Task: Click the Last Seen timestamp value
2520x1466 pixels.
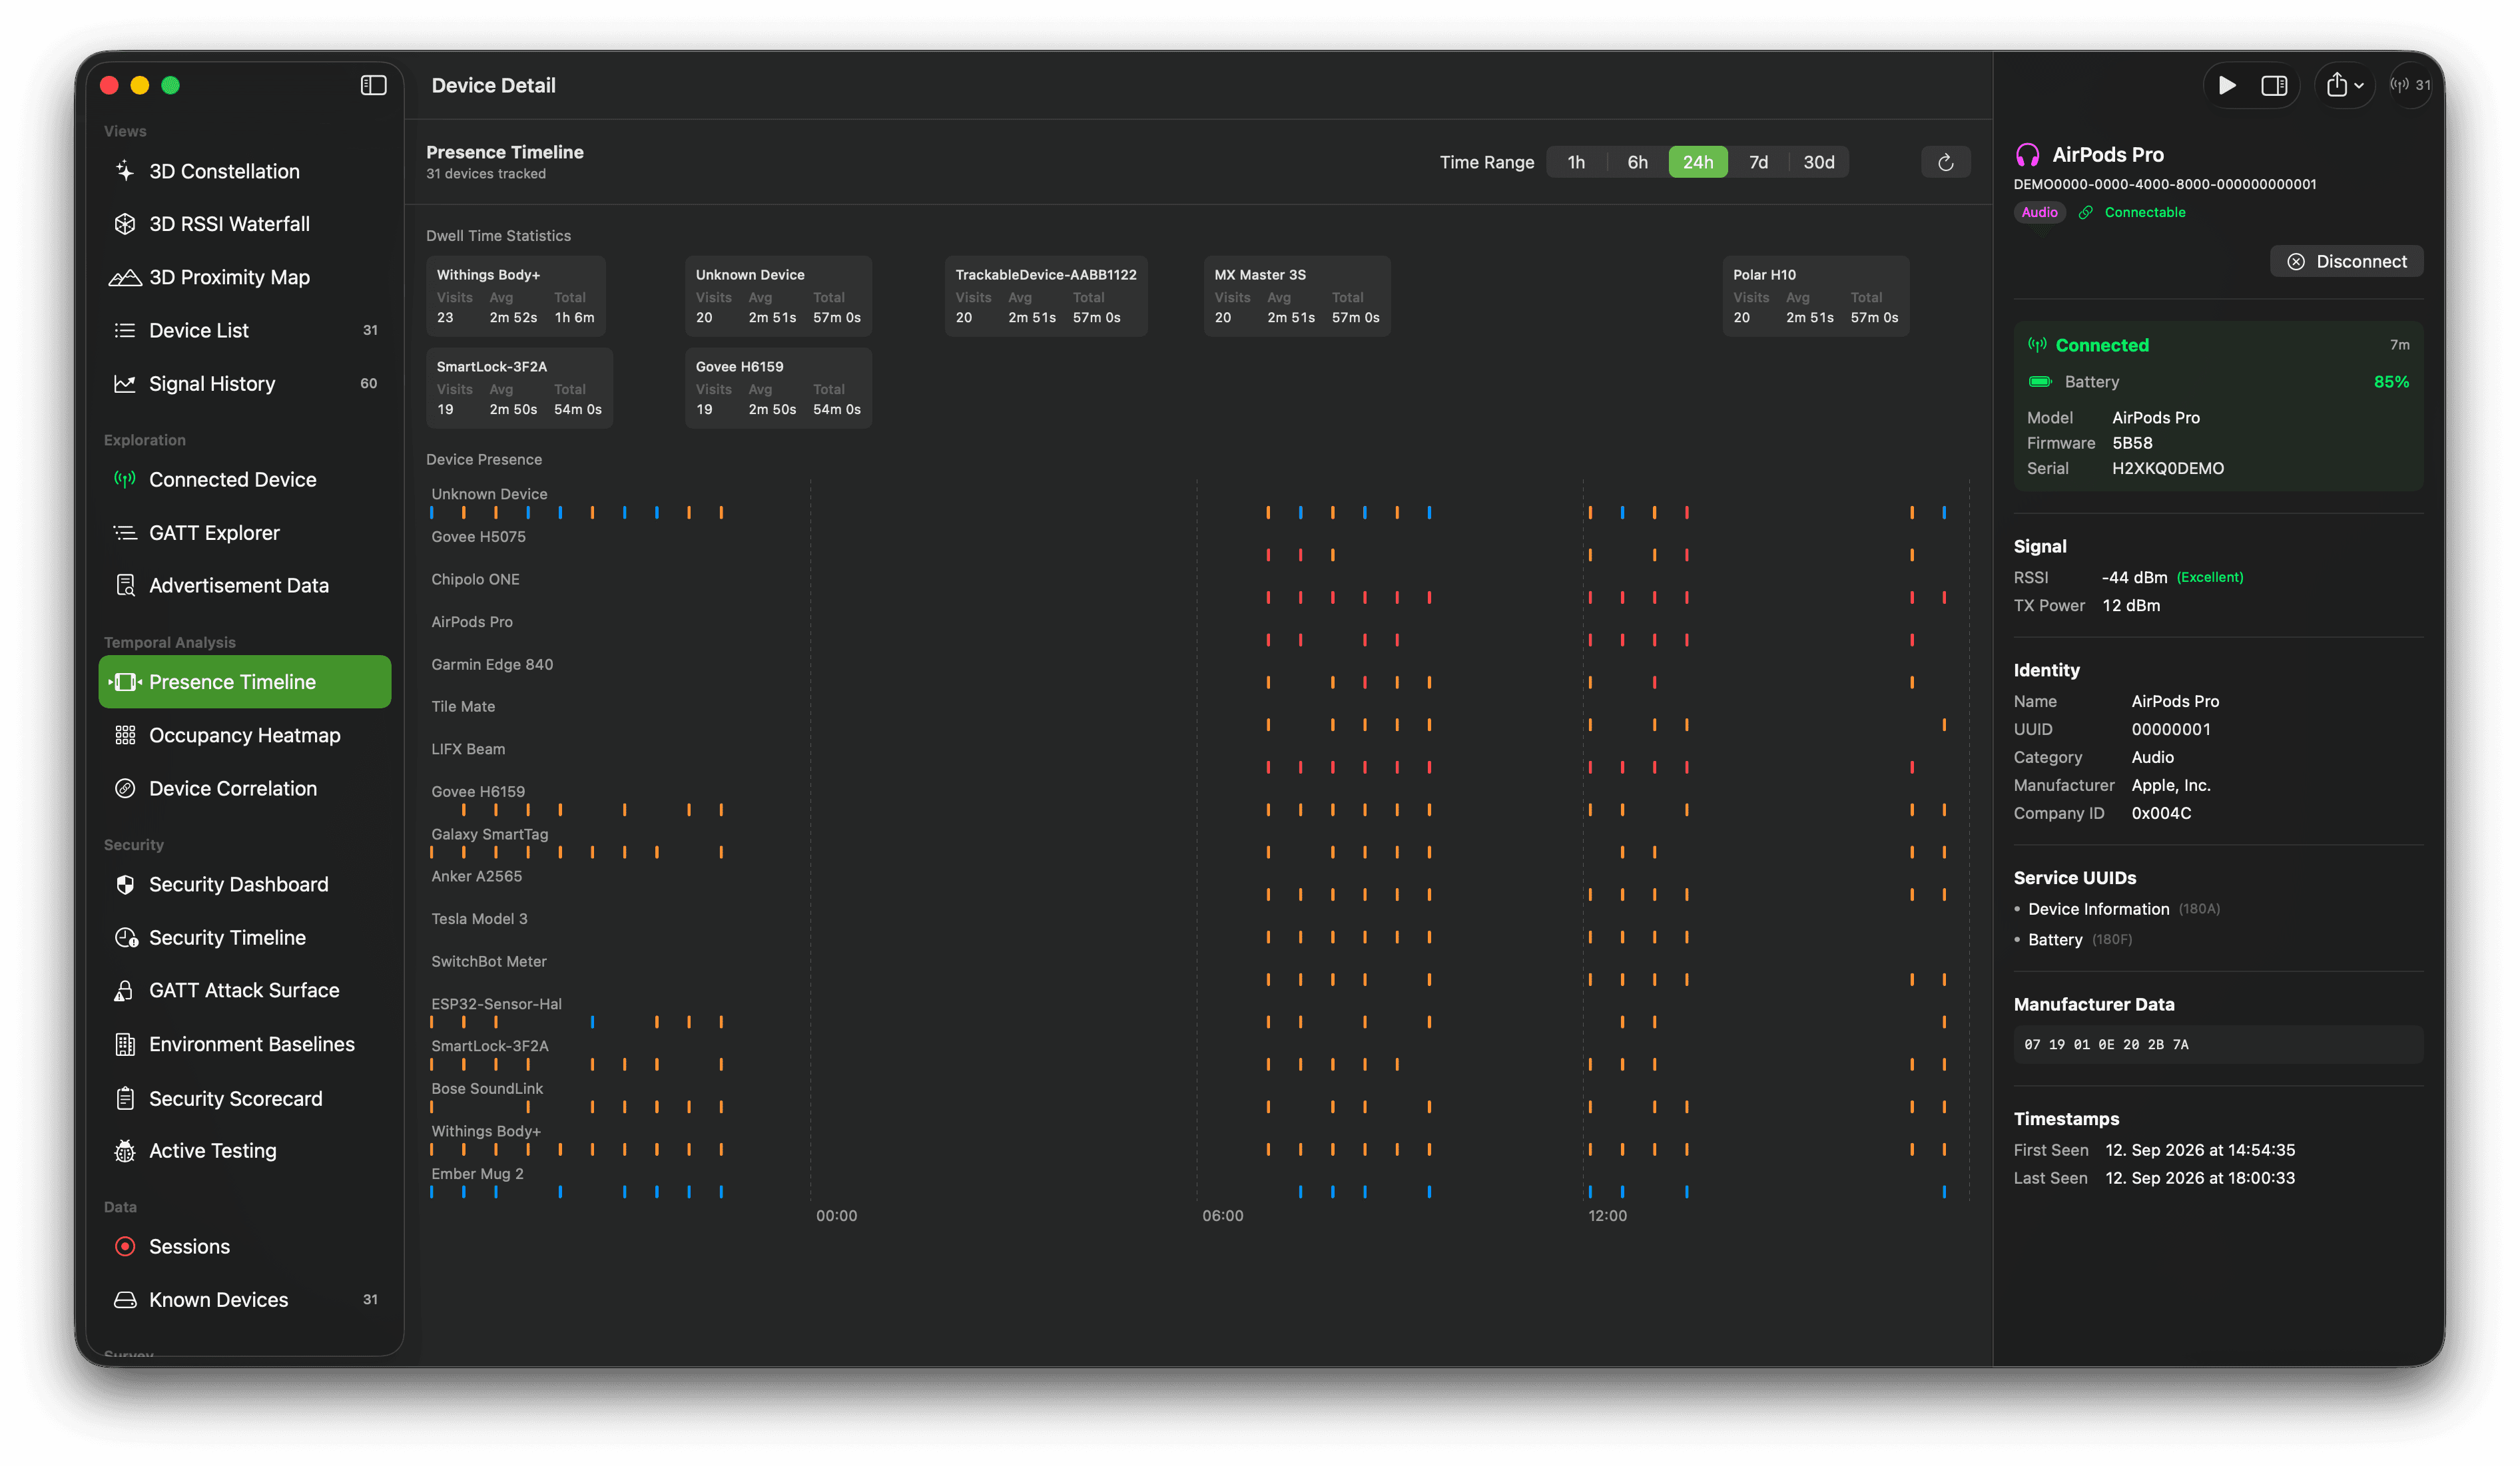Action: click(2199, 1177)
